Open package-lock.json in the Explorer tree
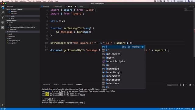The image size is (195, 110). coord(14,41)
